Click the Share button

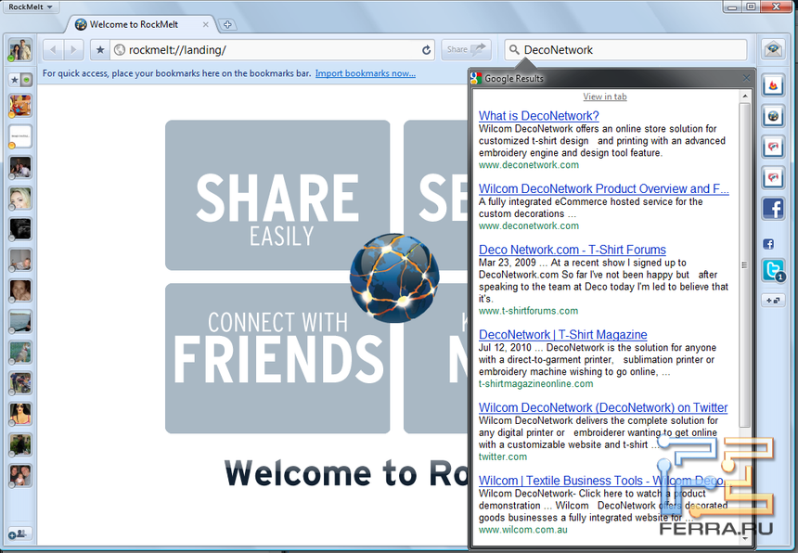[466, 50]
